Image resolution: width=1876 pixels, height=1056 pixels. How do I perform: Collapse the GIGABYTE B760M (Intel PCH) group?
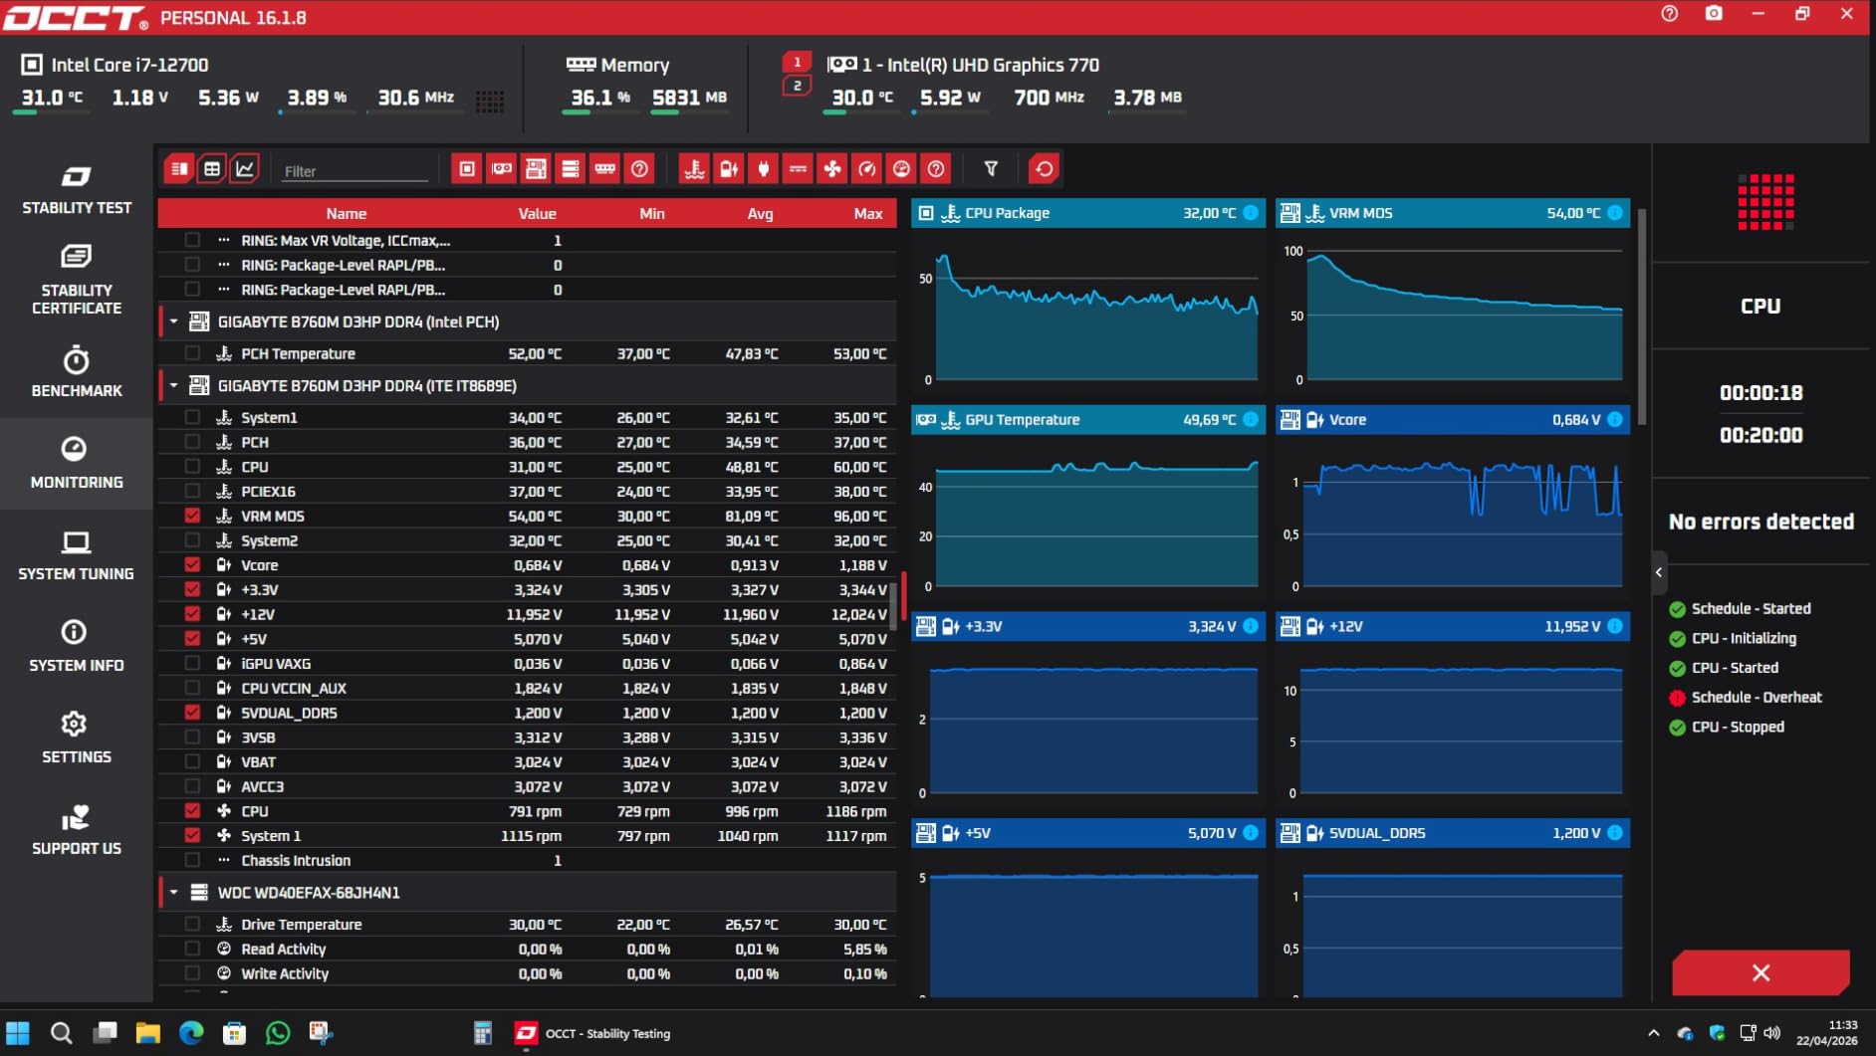coord(173,321)
